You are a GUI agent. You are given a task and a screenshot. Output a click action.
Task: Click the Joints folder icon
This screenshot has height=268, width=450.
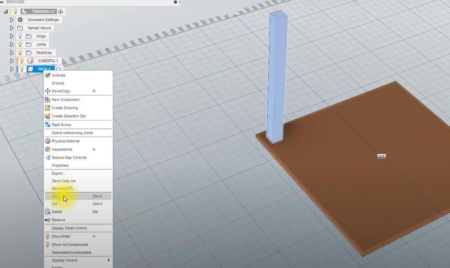(29, 44)
